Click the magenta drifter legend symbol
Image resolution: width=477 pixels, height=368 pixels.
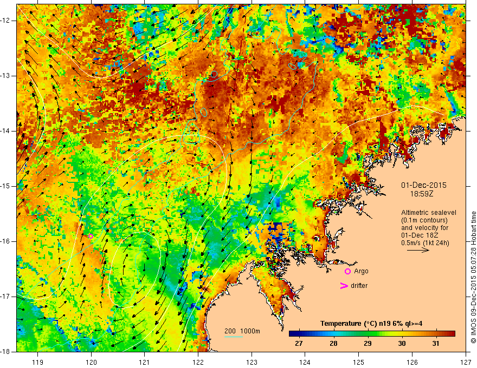tap(344, 286)
